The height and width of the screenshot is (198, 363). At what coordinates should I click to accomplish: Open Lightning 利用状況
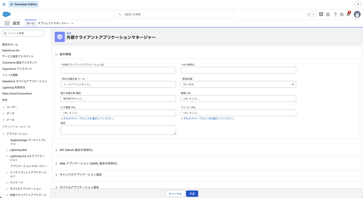14,87
